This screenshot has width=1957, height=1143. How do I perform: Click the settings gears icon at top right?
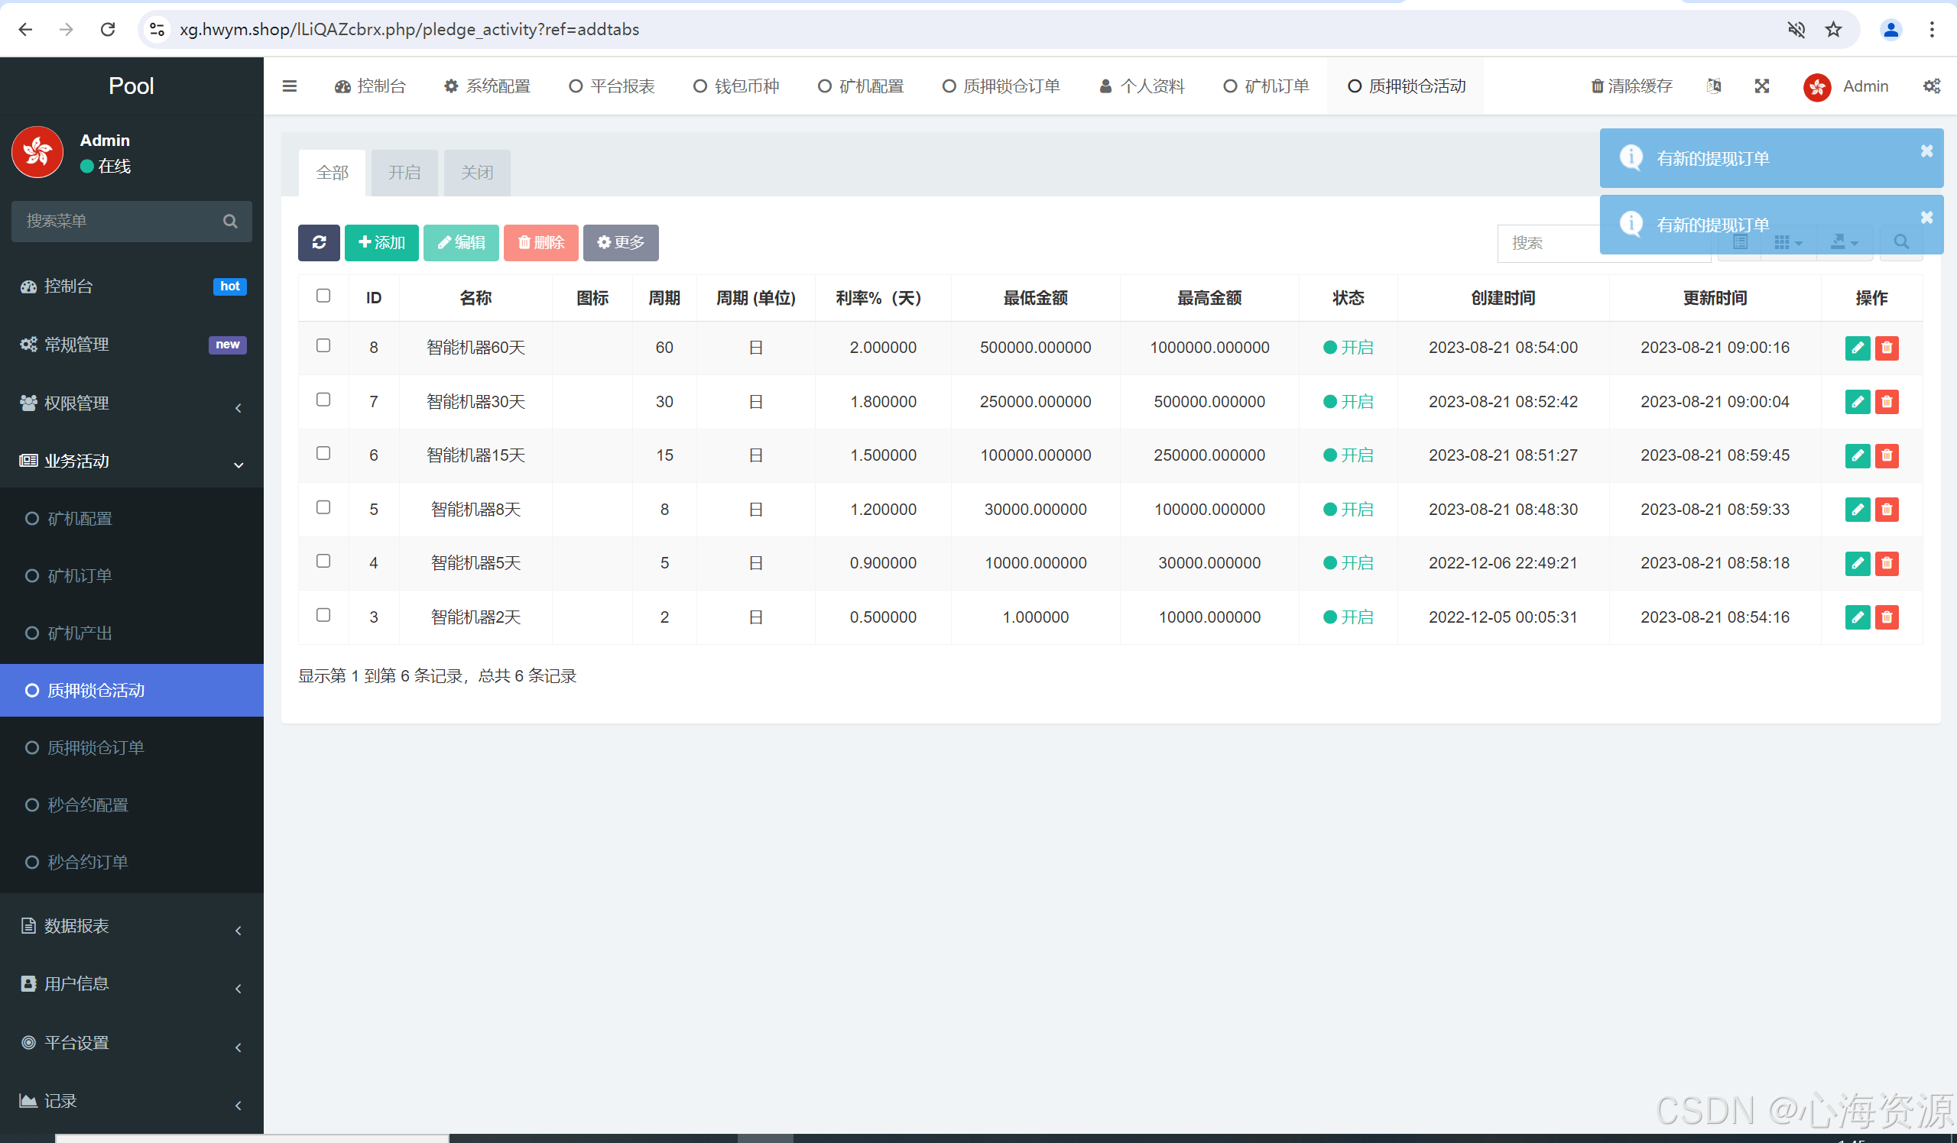pos(1931,86)
